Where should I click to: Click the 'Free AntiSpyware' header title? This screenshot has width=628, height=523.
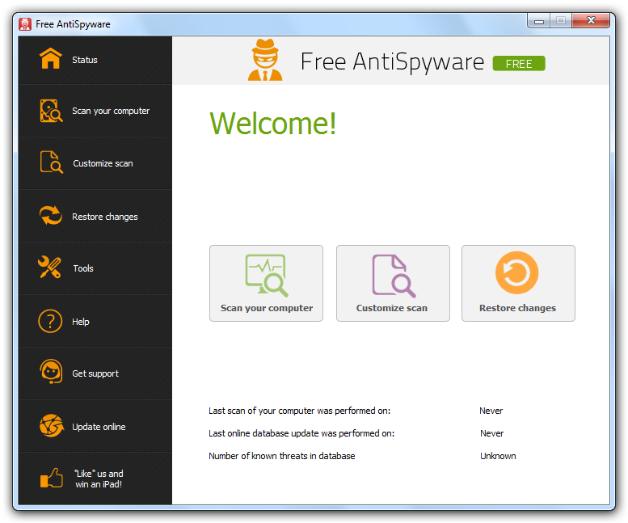coord(392,61)
